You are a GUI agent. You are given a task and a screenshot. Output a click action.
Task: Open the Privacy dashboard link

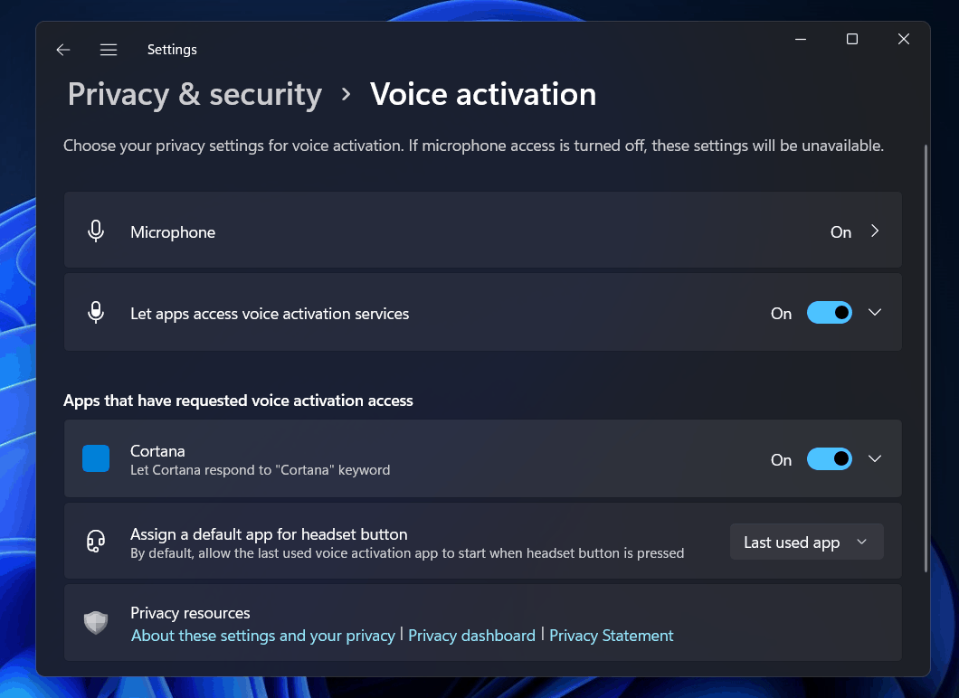[471, 636]
